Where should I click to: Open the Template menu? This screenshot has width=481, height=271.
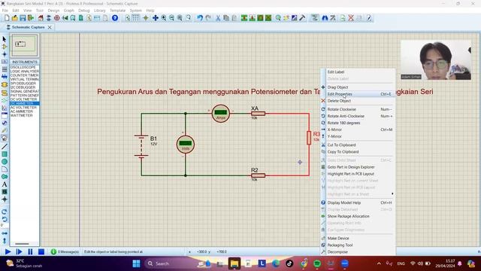pyautogui.click(x=117, y=11)
